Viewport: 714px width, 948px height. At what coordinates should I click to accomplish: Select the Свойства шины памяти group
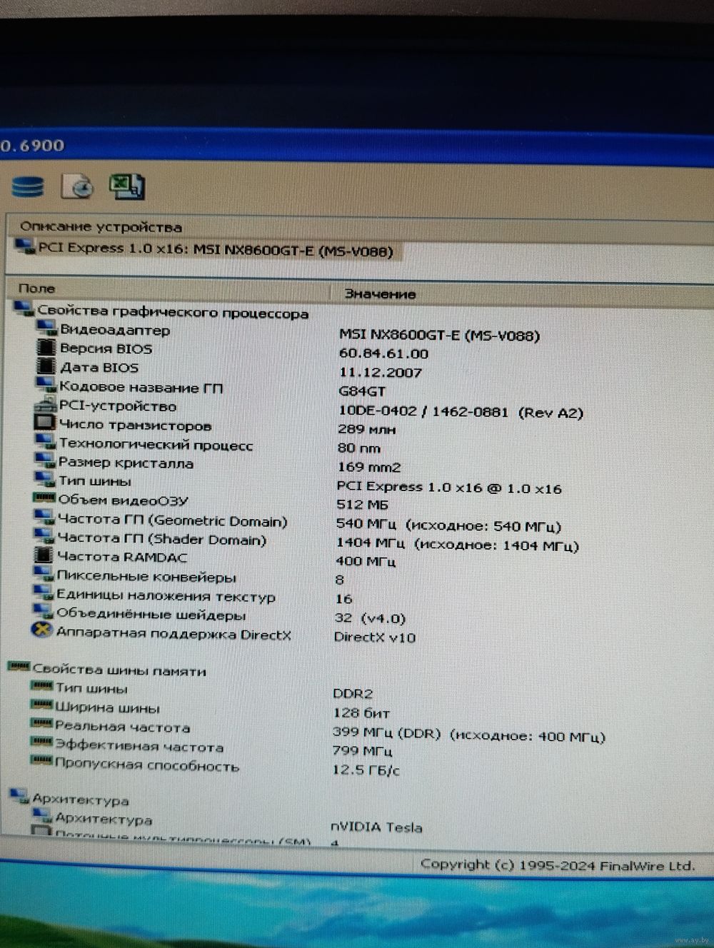(119, 670)
